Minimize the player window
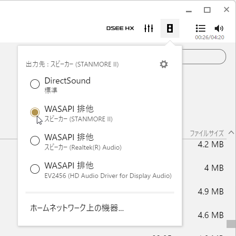This screenshot has width=236, height=236. pyautogui.click(x=189, y=11)
